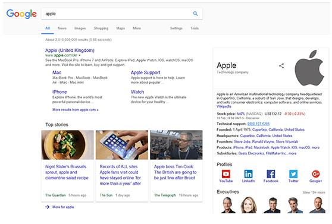Open Apple's Google+ profile icon
The image size is (332, 224).
[316, 174]
